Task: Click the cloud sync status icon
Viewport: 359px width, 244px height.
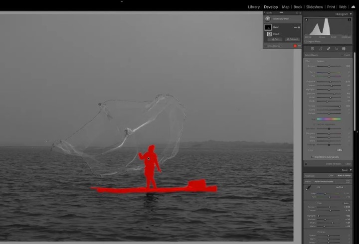Action: click(x=354, y=7)
